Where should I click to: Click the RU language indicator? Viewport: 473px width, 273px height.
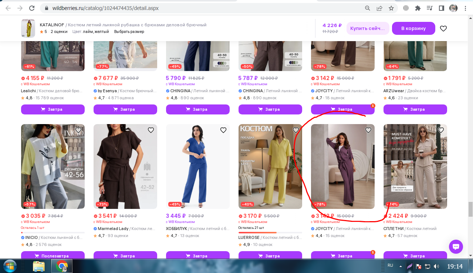(x=390, y=266)
